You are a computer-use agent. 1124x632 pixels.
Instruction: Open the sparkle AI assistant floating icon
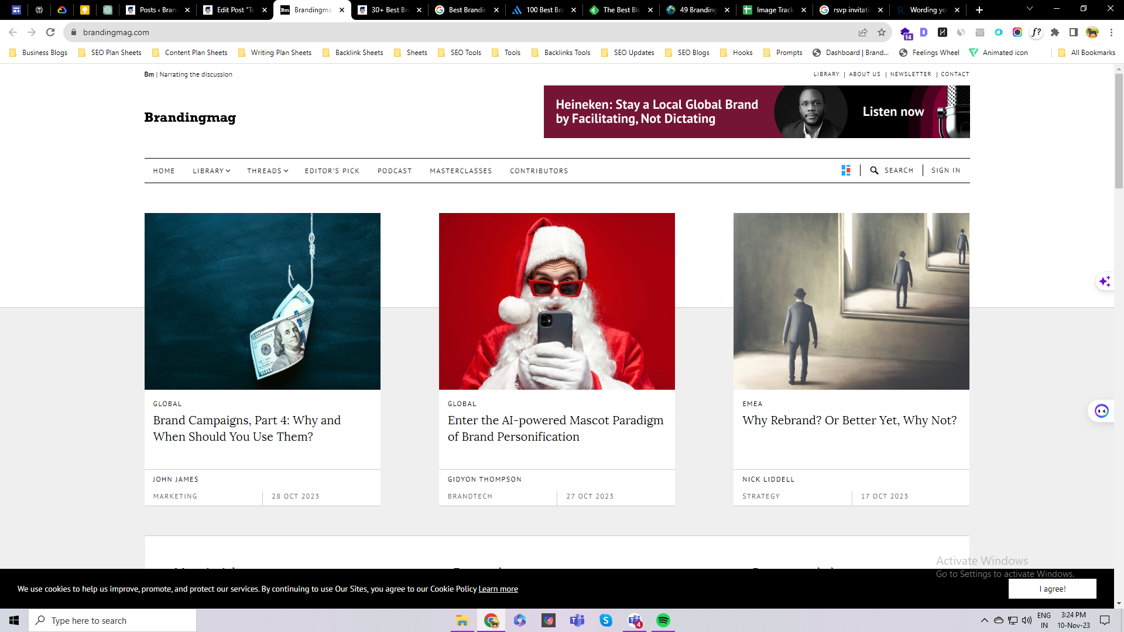click(1105, 281)
